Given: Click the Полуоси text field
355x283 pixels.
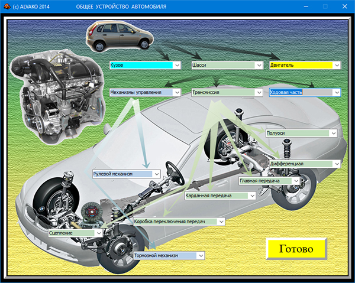Looking at the screenshot, I should click(298, 133).
